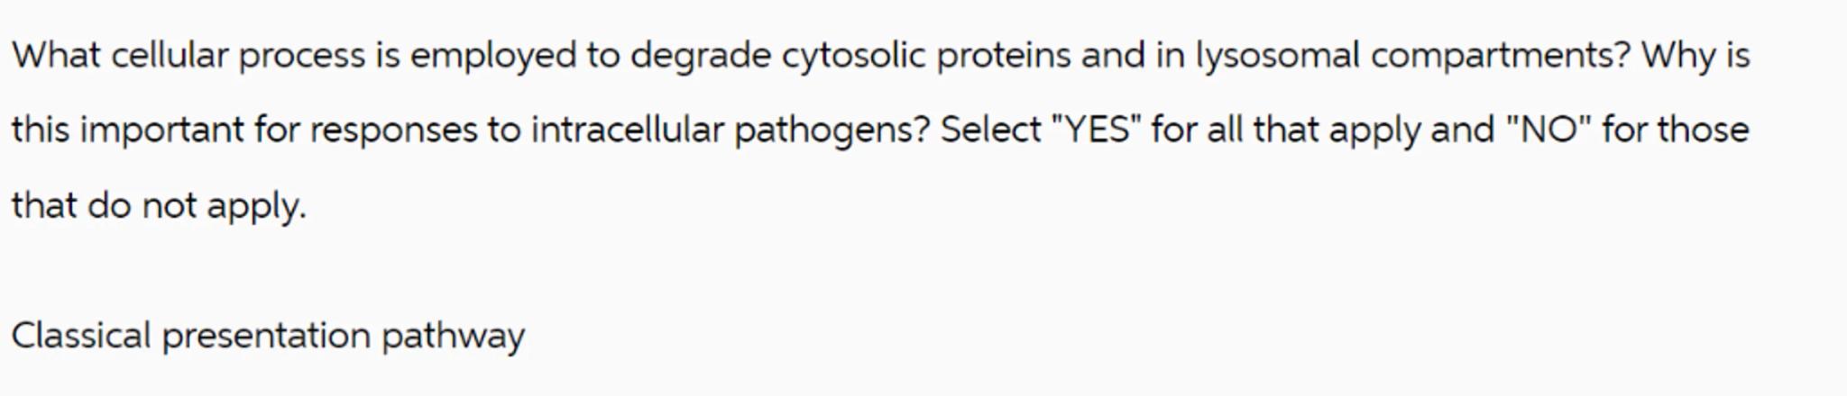Screen dimensions: 1847x396
Task: Click the quoted "YES" text
Action: coord(1090,130)
